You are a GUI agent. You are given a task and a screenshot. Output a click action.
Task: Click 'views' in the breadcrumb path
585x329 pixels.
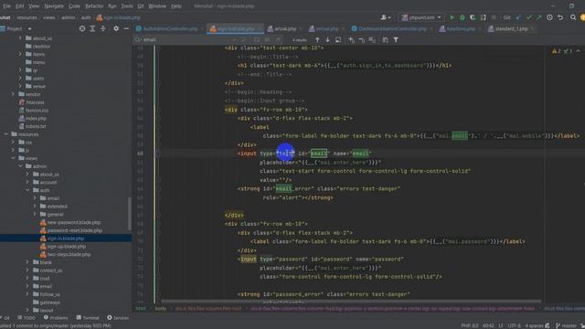click(48, 17)
